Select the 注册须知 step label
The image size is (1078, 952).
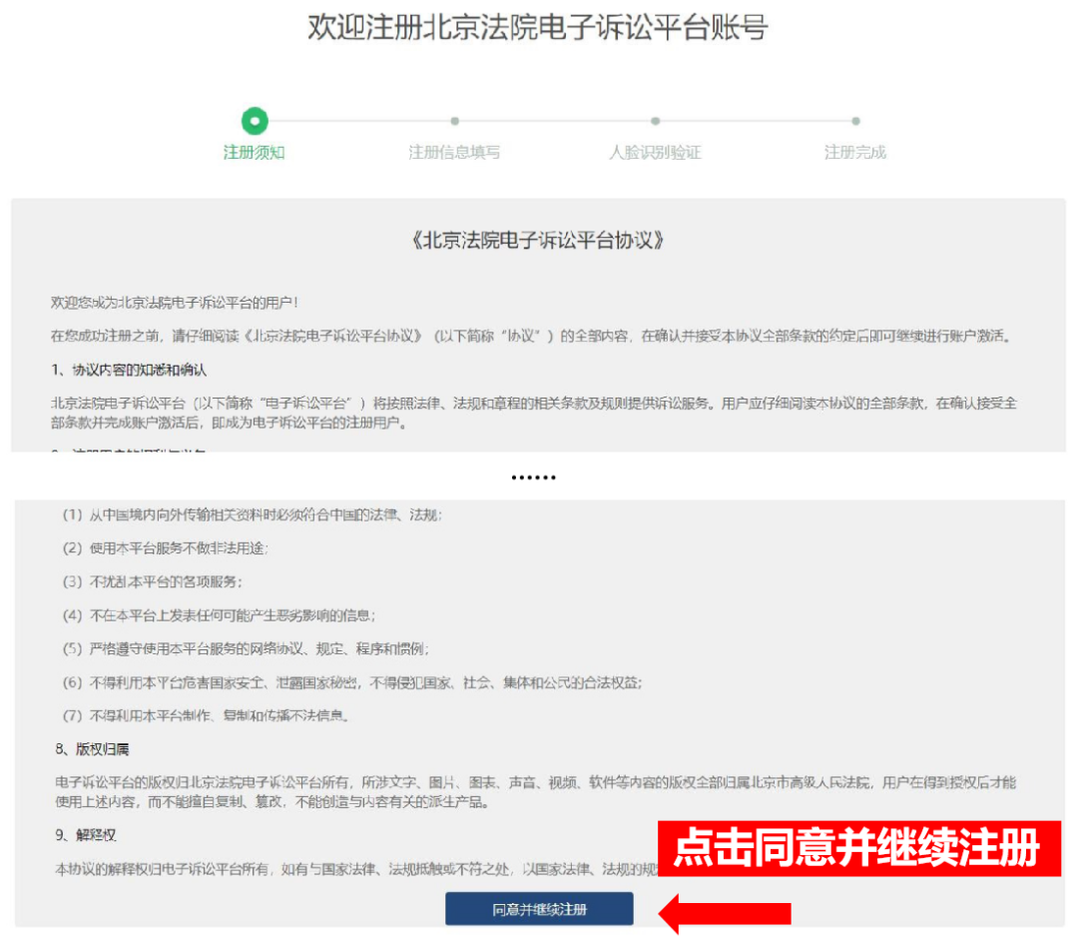tap(253, 152)
